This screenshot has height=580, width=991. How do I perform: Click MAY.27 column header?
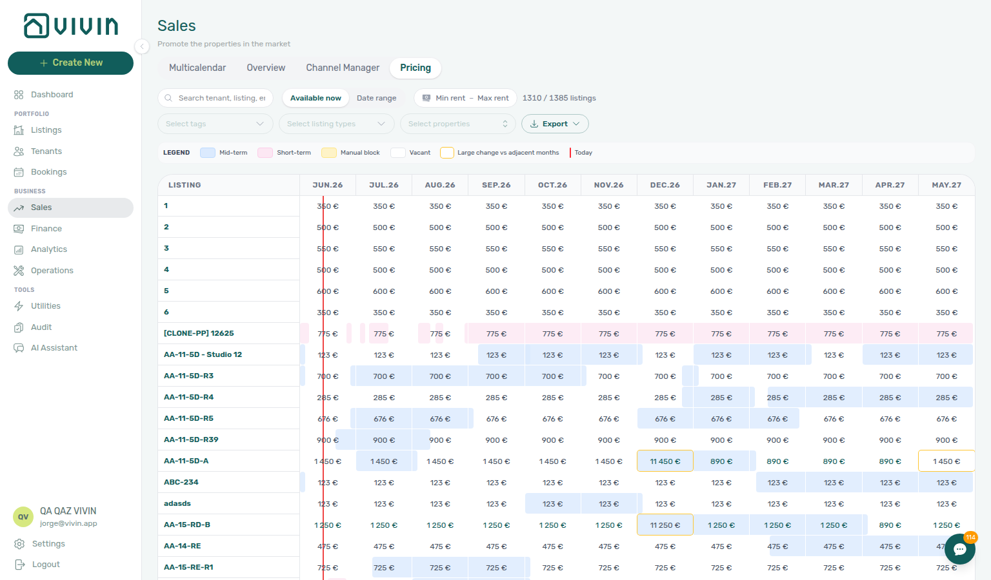[x=946, y=185]
